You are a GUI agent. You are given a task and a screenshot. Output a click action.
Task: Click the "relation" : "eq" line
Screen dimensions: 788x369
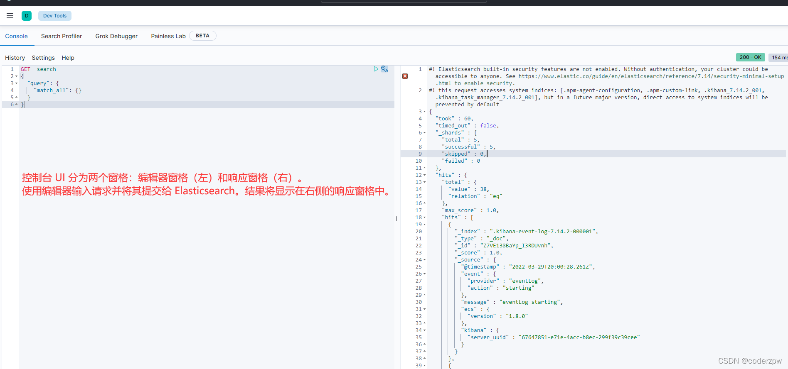[475, 196]
